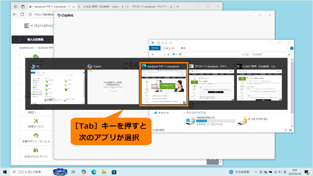The image size is (313, 176).
Task: Open Copilot from the taskbar
Action: tap(84, 172)
